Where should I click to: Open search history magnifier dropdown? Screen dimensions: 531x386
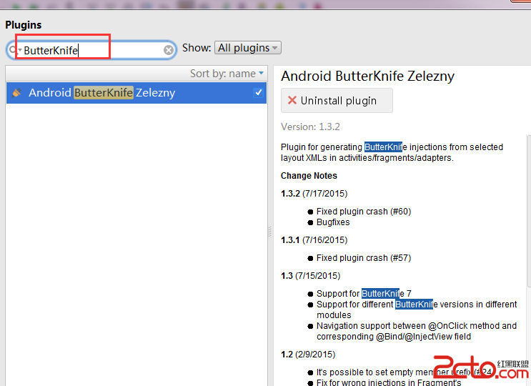(x=14, y=50)
